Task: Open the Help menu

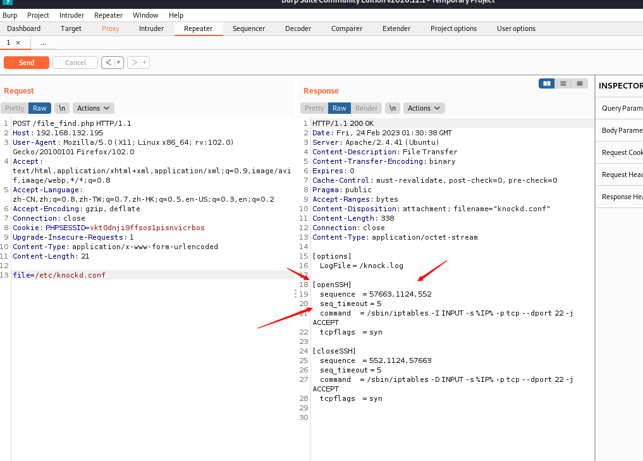Action: (176, 15)
